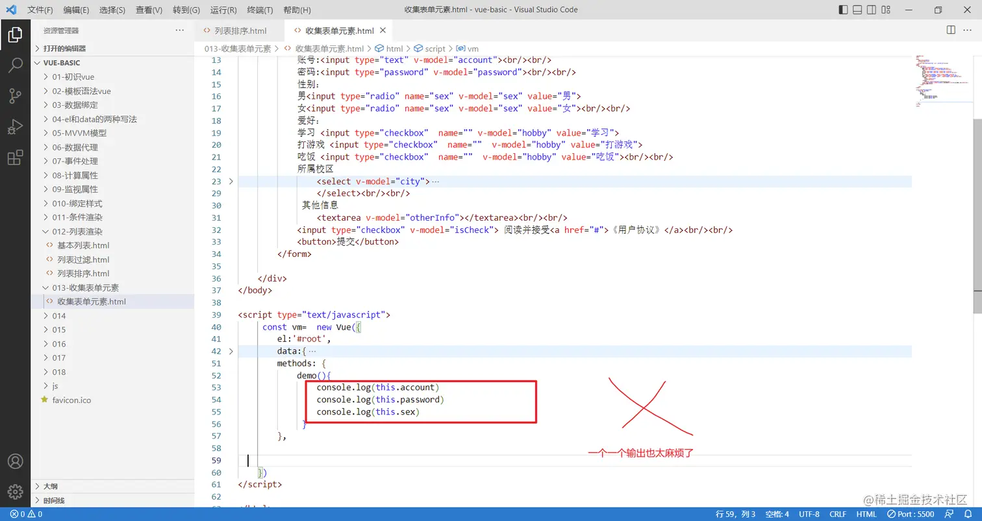The width and height of the screenshot is (982, 521).
Task: Open 基本列表.html in explorer
Action: pyautogui.click(x=112, y=245)
